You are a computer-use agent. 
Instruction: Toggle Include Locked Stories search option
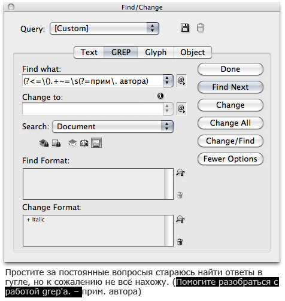point(56,143)
